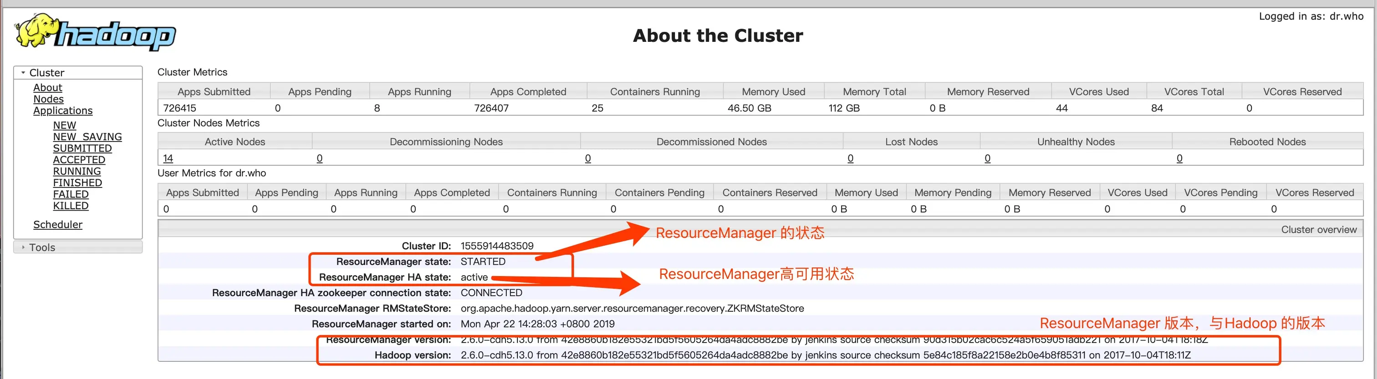Show applications in NEW state
Image resolution: width=1377 pixels, height=379 pixels.
click(64, 126)
